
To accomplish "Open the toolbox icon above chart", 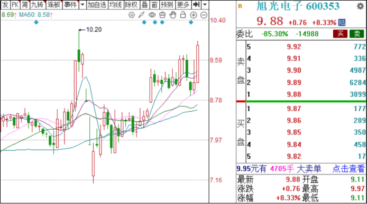I will pyautogui.click(x=162, y=15).
